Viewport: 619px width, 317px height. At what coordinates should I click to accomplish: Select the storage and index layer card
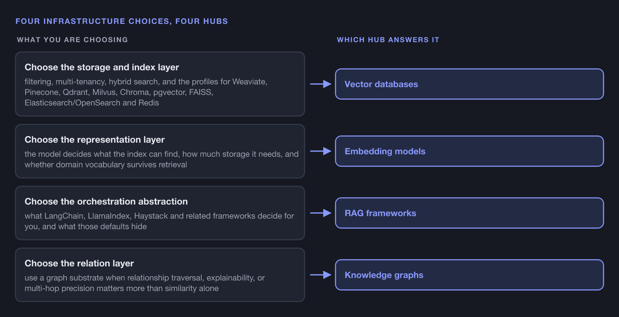pos(160,84)
